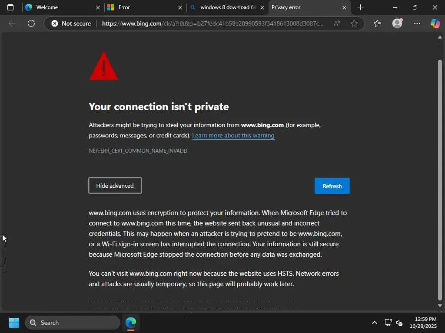The width and height of the screenshot is (445, 333).
Task: Click the address bar URL field
Action: pyautogui.click(x=213, y=23)
